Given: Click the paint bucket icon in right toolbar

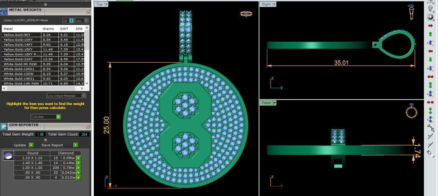Looking at the screenshot, I should click(x=430, y=153).
